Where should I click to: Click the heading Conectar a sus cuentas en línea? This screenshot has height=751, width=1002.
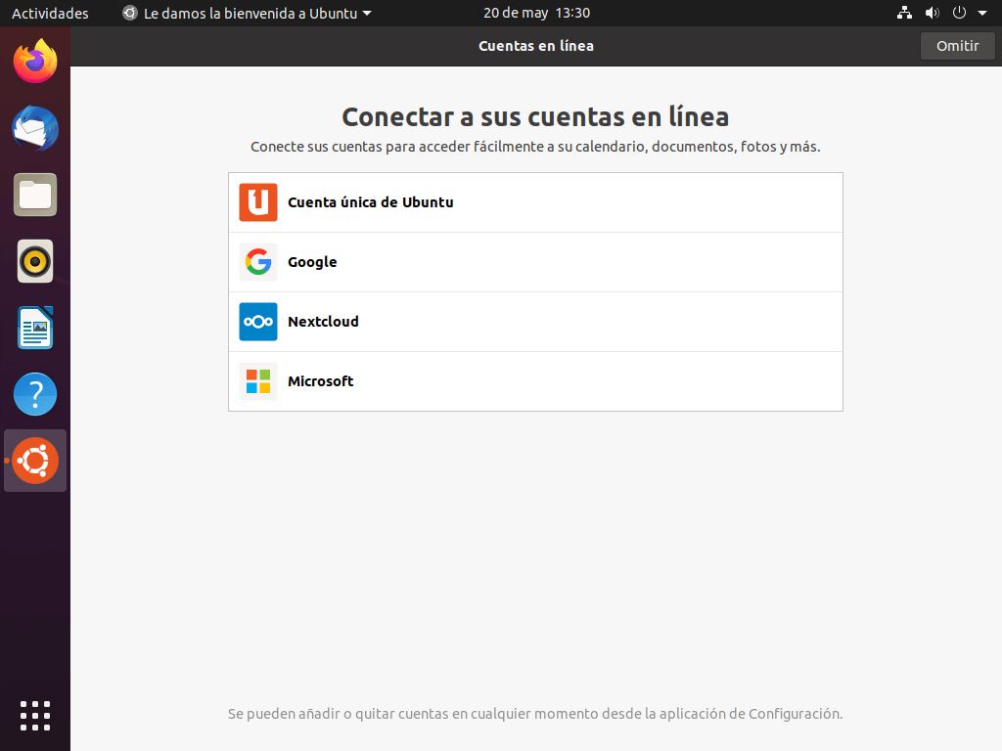(x=535, y=117)
